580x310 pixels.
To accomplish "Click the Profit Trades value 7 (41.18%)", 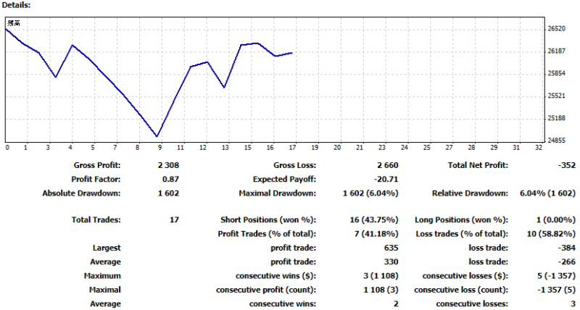I will 372,234.
